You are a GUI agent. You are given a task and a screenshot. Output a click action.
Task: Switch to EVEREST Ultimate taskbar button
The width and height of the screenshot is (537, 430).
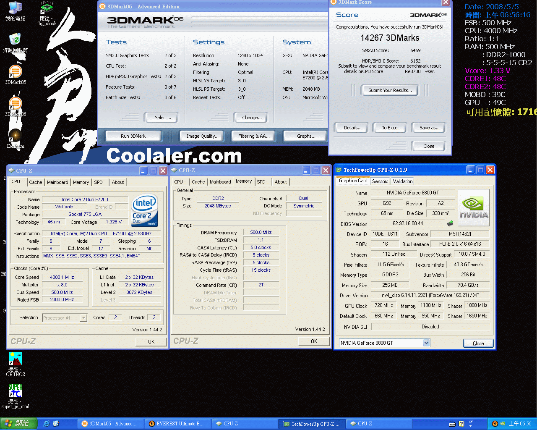(x=177, y=424)
